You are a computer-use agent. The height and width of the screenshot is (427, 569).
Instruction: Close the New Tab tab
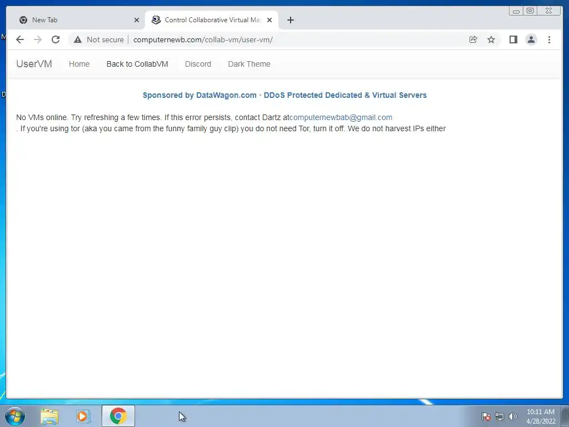point(137,20)
